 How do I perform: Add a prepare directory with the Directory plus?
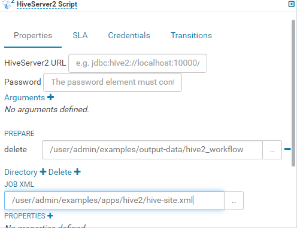43,172
